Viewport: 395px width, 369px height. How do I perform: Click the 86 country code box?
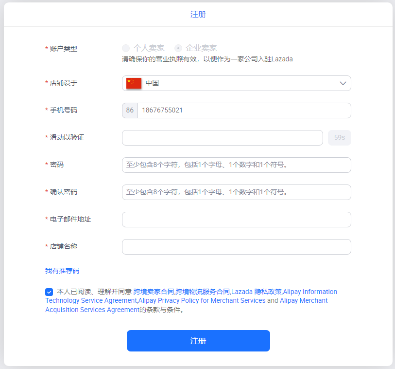point(129,111)
